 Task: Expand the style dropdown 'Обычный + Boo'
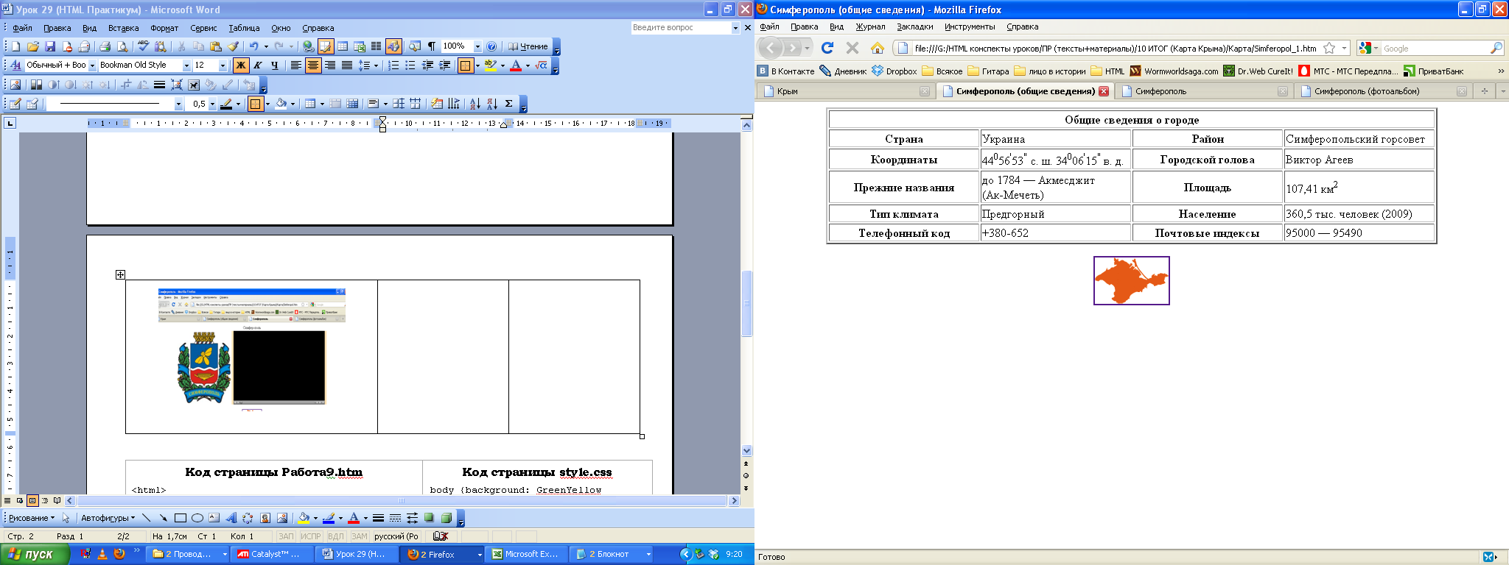coord(92,65)
